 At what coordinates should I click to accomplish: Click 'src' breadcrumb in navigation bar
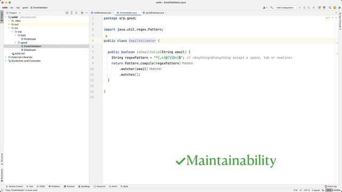click(x=12, y=7)
